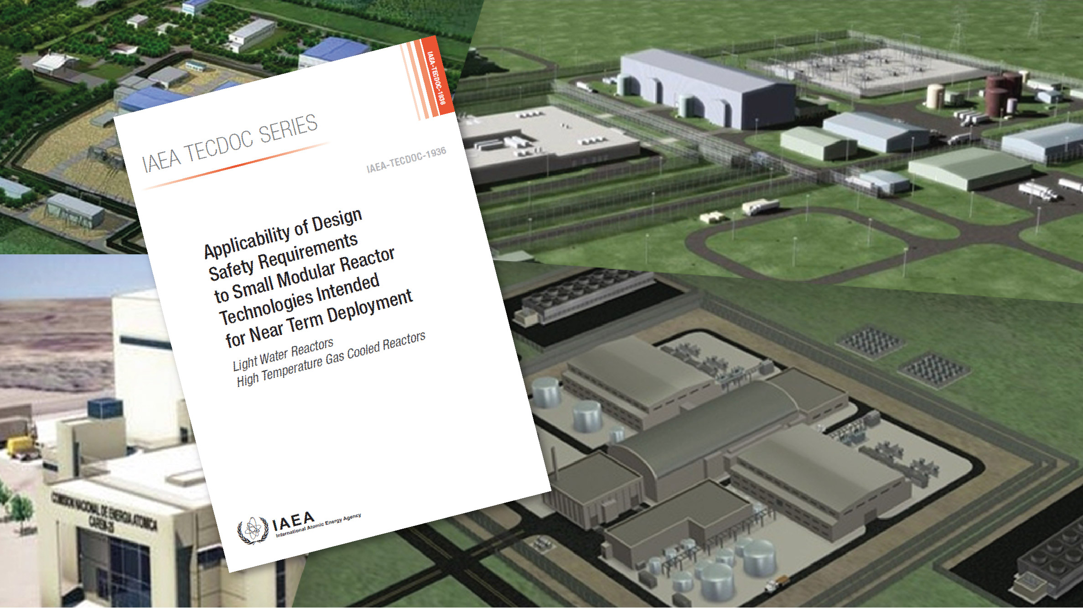
Task: Click the gray 'IAEA-TECDOC-1936' document number
Action: [406, 160]
